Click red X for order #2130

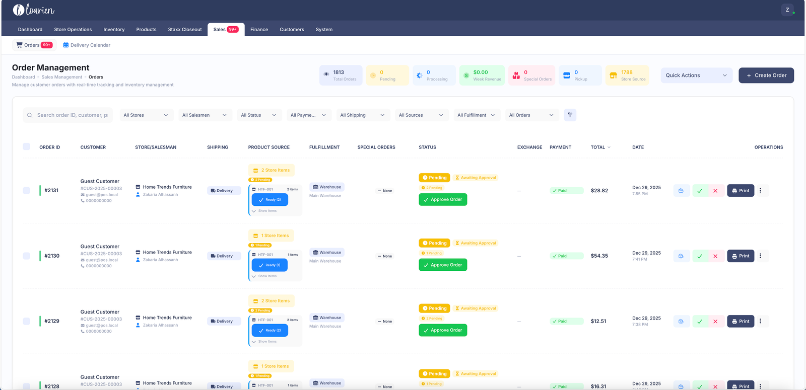[x=715, y=256]
